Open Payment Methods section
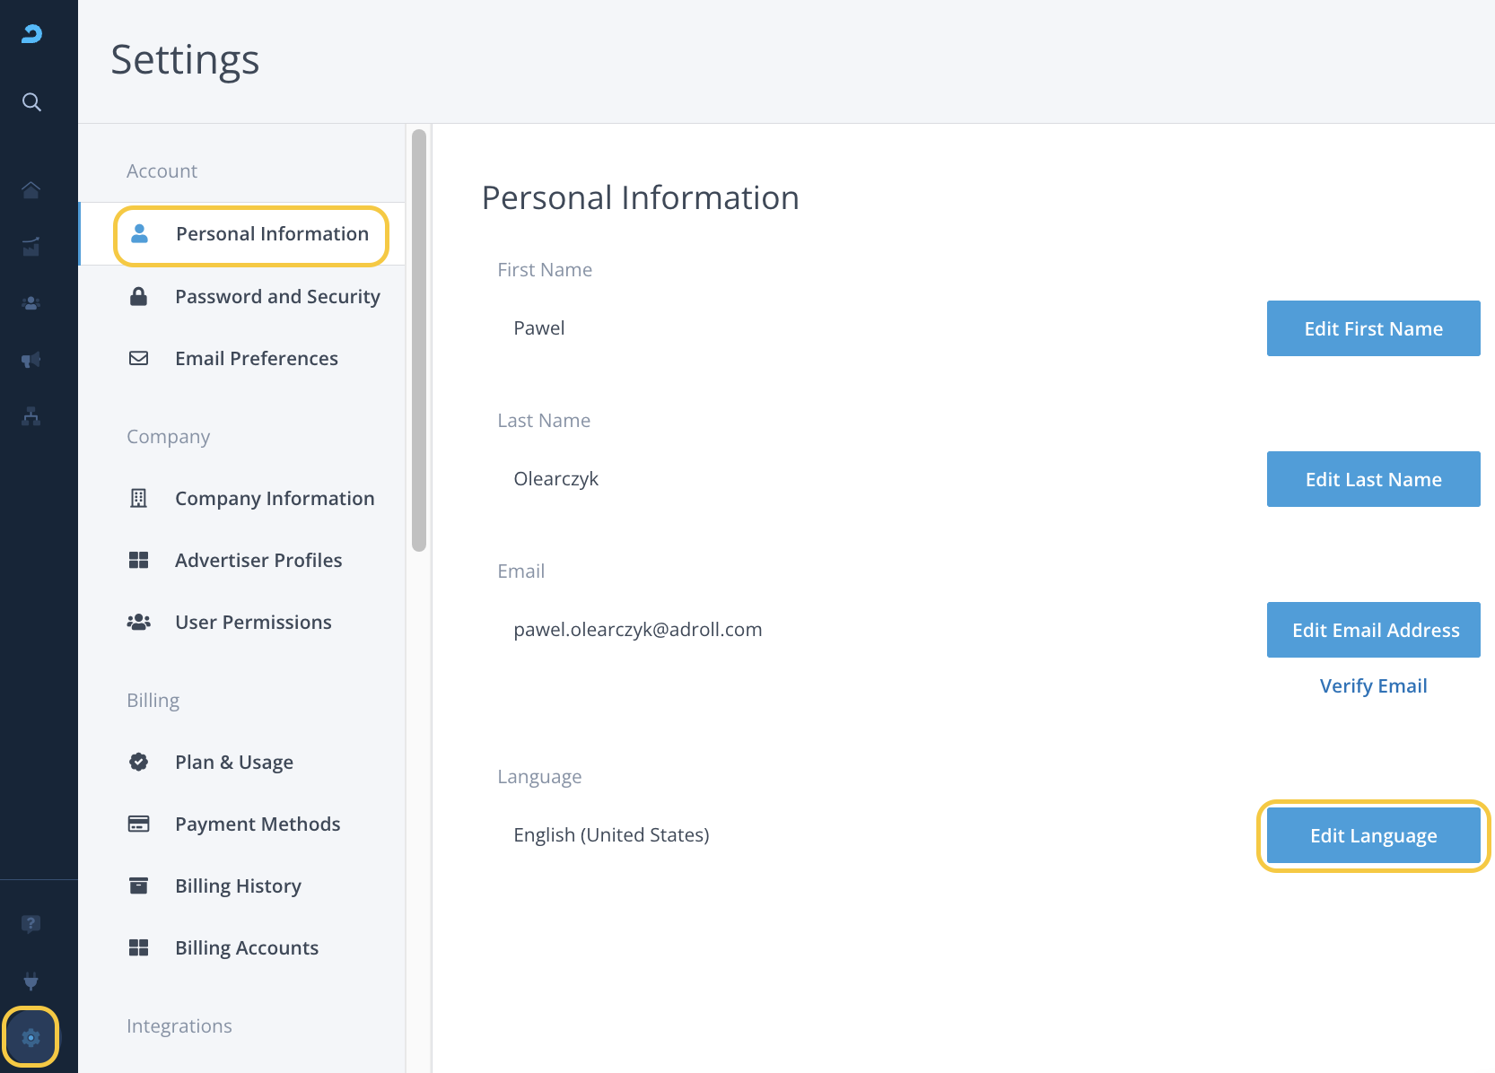The height and width of the screenshot is (1073, 1495). pos(257,824)
